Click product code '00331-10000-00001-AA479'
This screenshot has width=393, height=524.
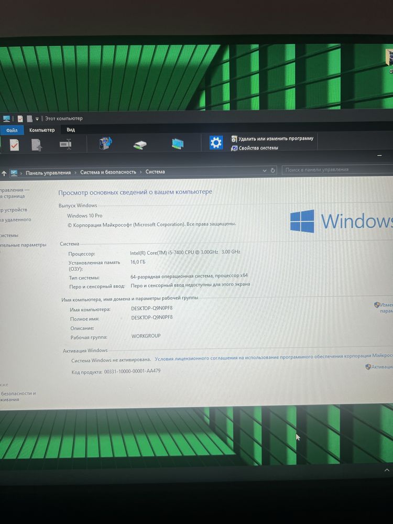pyautogui.click(x=133, y=372)
